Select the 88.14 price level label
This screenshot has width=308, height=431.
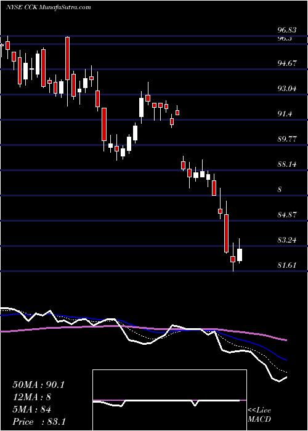click(287, 164)
